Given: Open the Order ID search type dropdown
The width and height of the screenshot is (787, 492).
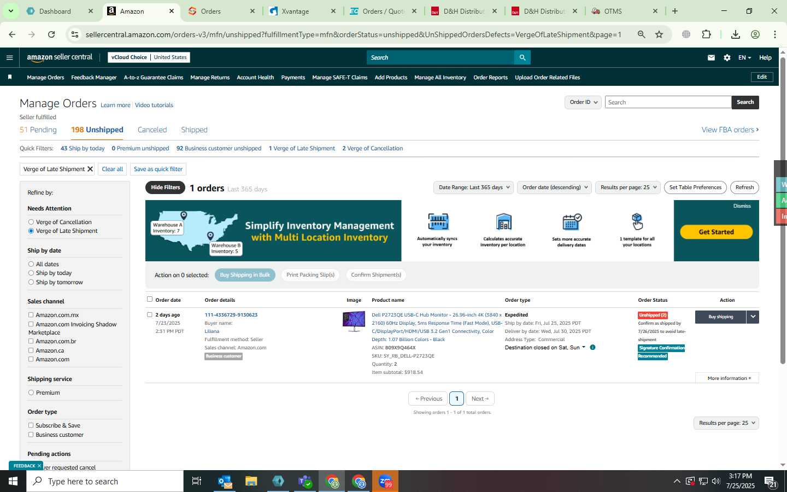Looking at the screenshot, I should [x=583, y=102].
